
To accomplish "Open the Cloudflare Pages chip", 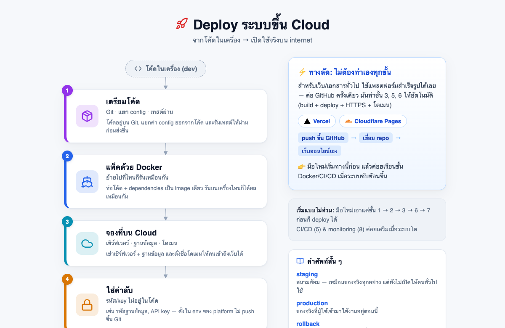I will click(373, 121).
